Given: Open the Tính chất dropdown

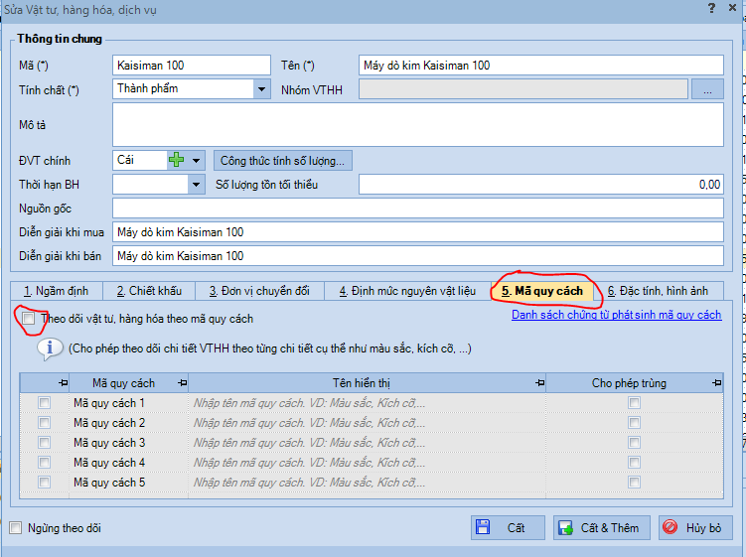Looking at the screenshot, I should click(261, 89).
